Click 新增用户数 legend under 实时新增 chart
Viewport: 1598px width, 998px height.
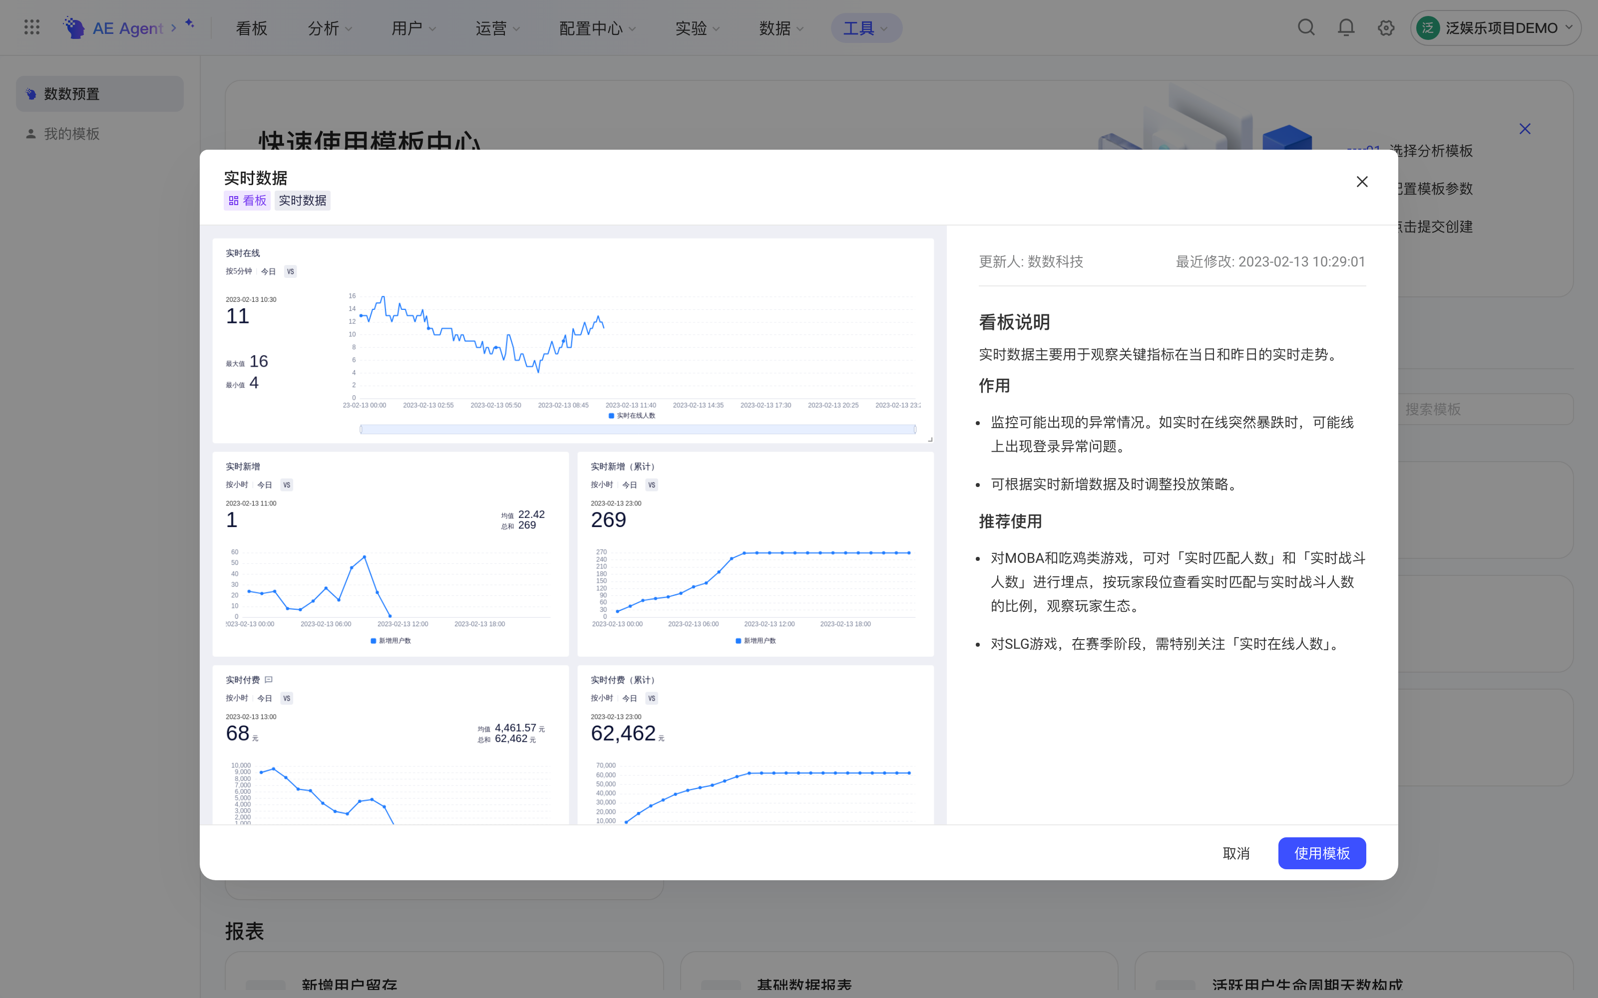click(391, 641)
